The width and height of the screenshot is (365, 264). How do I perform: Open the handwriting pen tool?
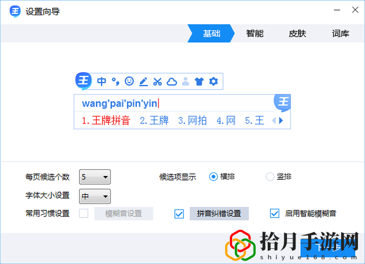tap(143, 81)
